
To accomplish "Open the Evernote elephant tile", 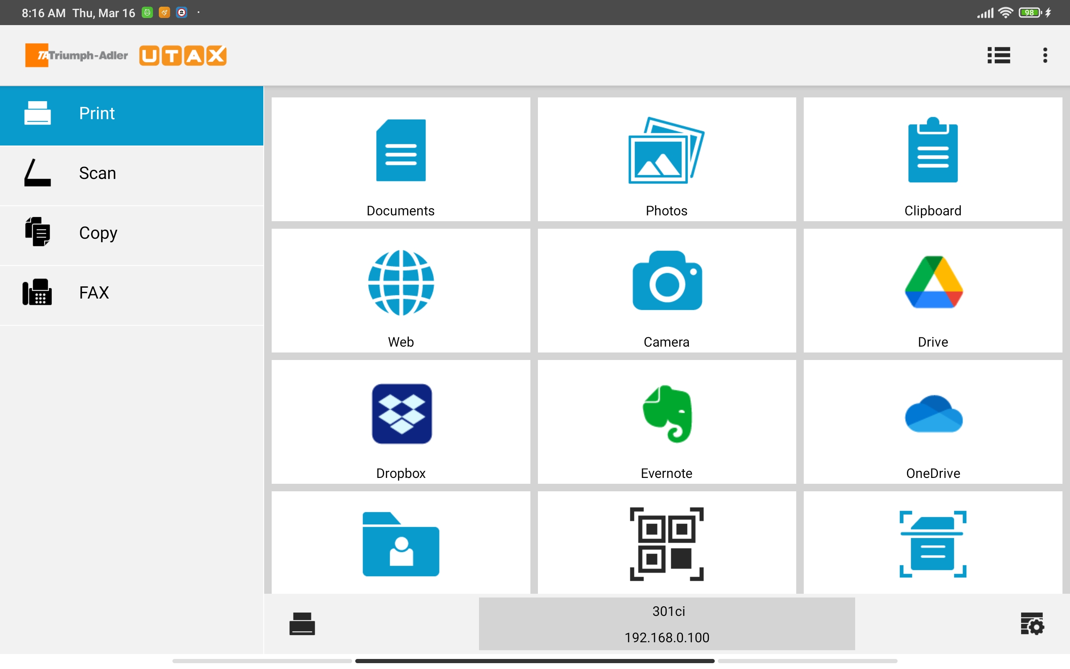I will (667, 422).
